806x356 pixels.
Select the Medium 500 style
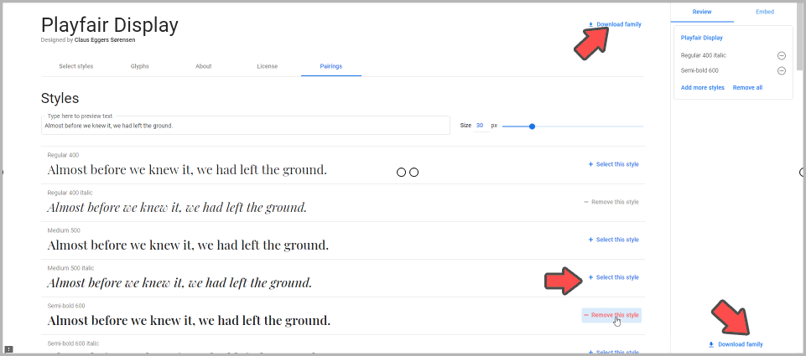pos(614,240)
